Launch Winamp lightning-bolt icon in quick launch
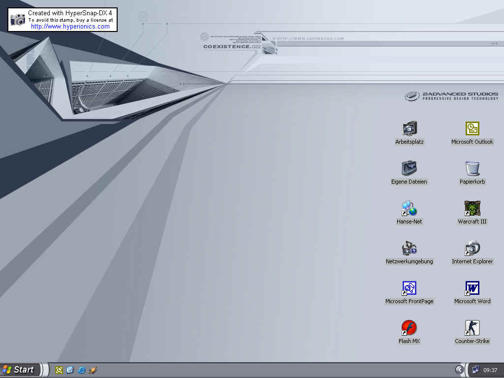The image size is (504, 378). [x=93, y=370]
